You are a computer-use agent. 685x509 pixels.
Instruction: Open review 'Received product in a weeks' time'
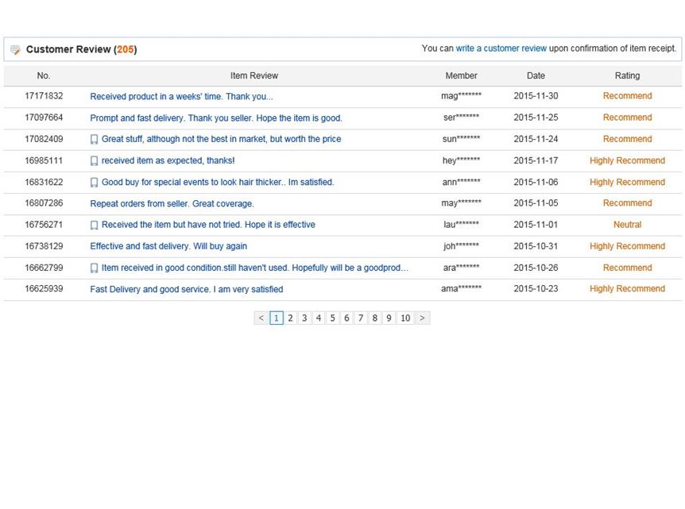[x=181, y=96]
